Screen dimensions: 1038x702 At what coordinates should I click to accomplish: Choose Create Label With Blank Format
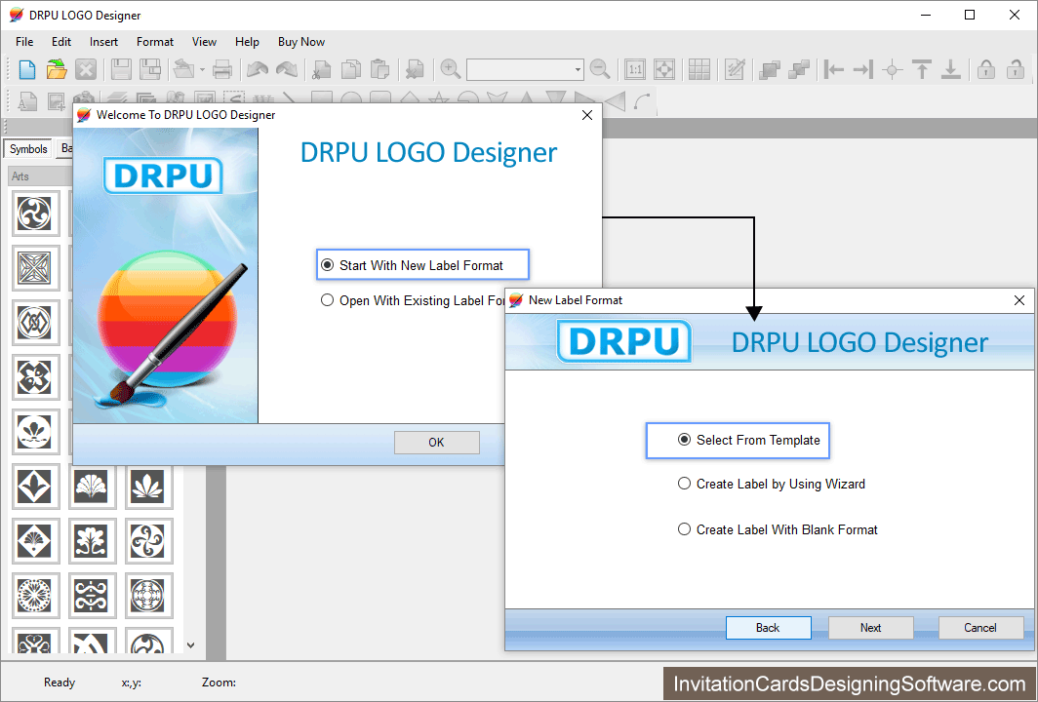pyautogui.click(x=778, y=529)
